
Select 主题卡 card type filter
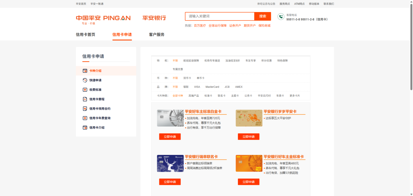pos(235,96)
